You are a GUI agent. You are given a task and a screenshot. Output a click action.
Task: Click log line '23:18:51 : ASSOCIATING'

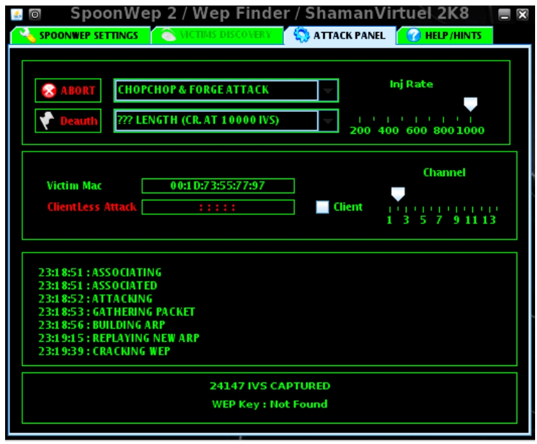[x=100, y=273]
